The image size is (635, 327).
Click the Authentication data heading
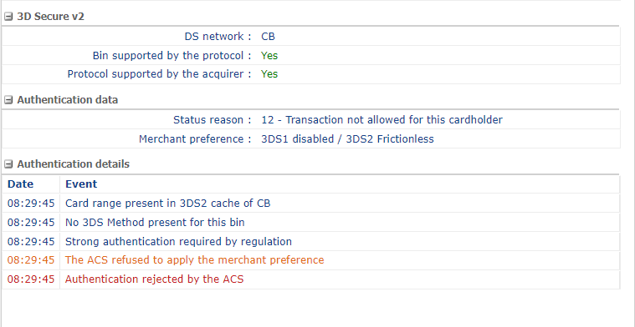tap(67, 100)
